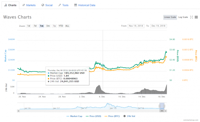Click the To date field
The width and height of the screenshot is (200, 122).
pos(158,26)
